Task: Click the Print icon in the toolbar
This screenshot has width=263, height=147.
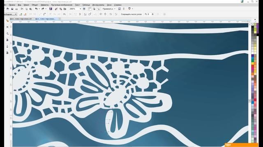Action: 16,9
